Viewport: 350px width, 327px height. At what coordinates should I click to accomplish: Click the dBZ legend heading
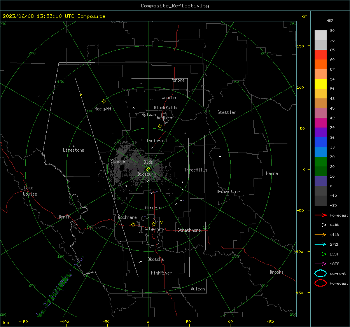click(330, 21)
